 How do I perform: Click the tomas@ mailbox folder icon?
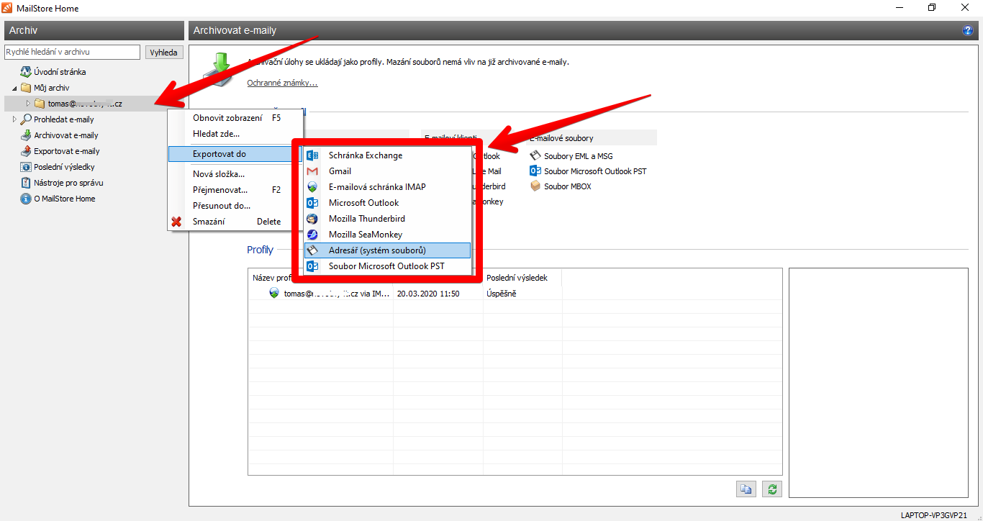click(40, 104)
